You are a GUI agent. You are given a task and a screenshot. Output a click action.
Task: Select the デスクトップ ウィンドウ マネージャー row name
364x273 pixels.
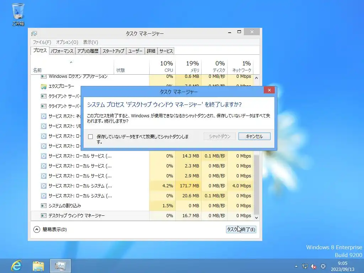pos(77,216)
